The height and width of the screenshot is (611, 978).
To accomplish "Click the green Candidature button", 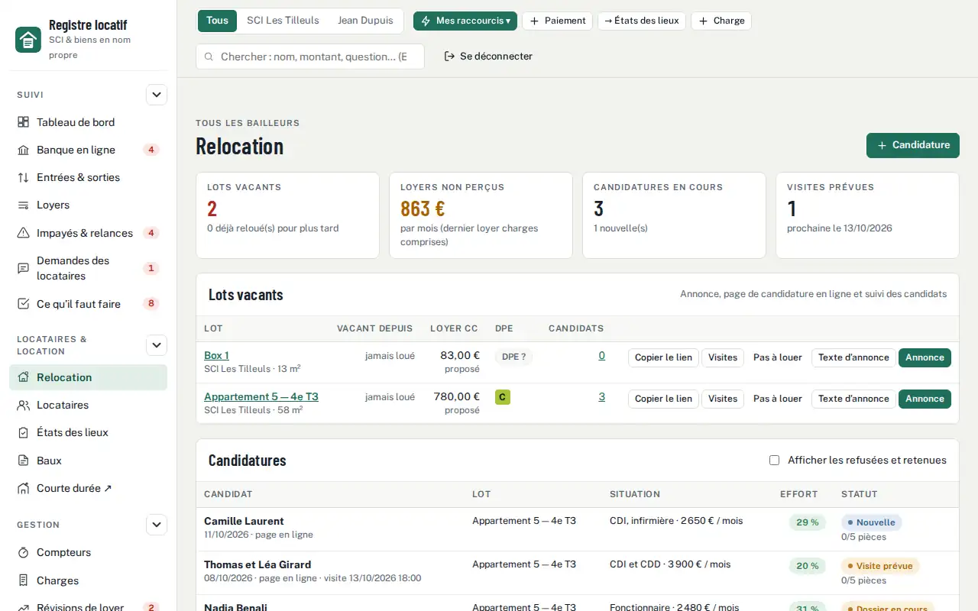I will click(x=913, y=145).
